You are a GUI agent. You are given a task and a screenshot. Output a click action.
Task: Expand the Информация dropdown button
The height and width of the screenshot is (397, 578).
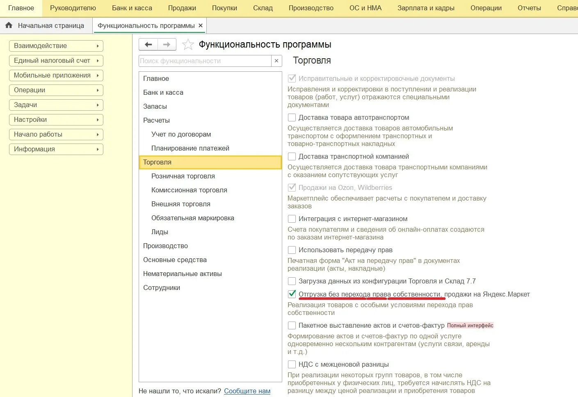click(x=56, y=149)
